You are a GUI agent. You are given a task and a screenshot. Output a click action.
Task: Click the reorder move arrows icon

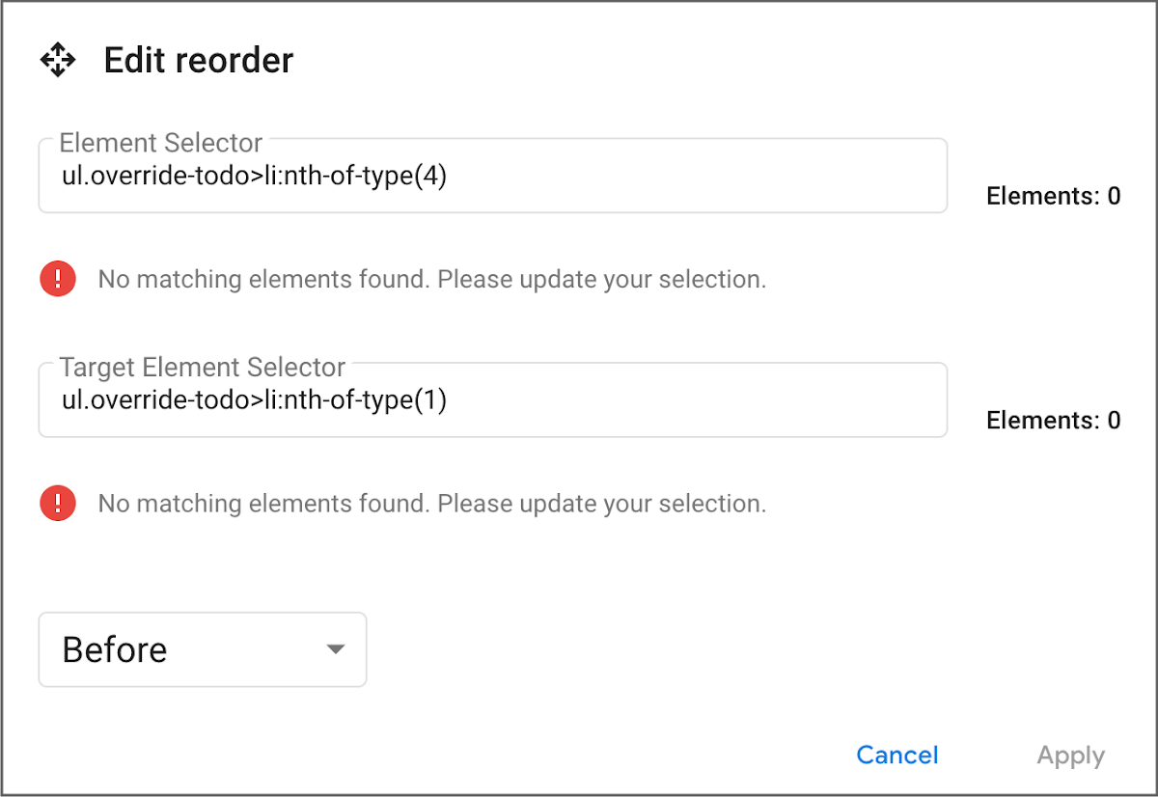pos(58,61)
